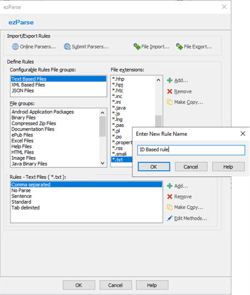The height and width of the screenshot is (295, 250).
Task: Select the No Parse rule
Action: pyautogui.click(x=86, y=190)
